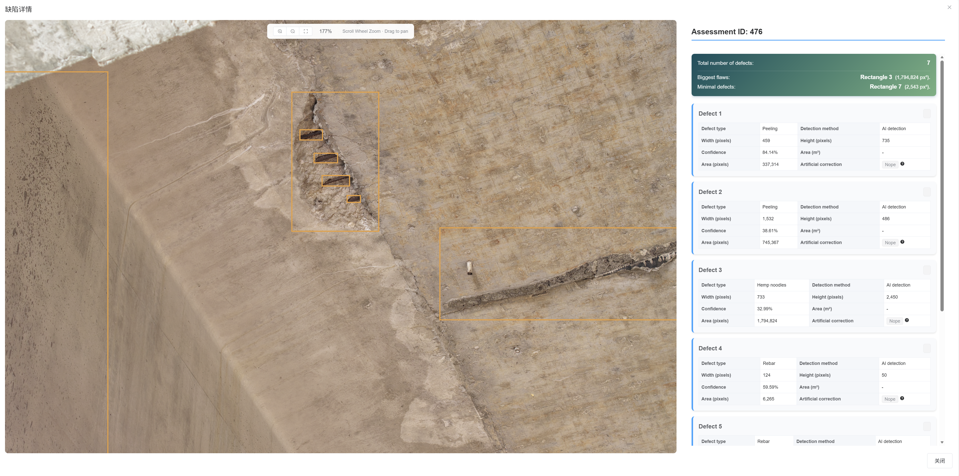Click the 'Hemp noodles' defect type value

coord(771,285)
